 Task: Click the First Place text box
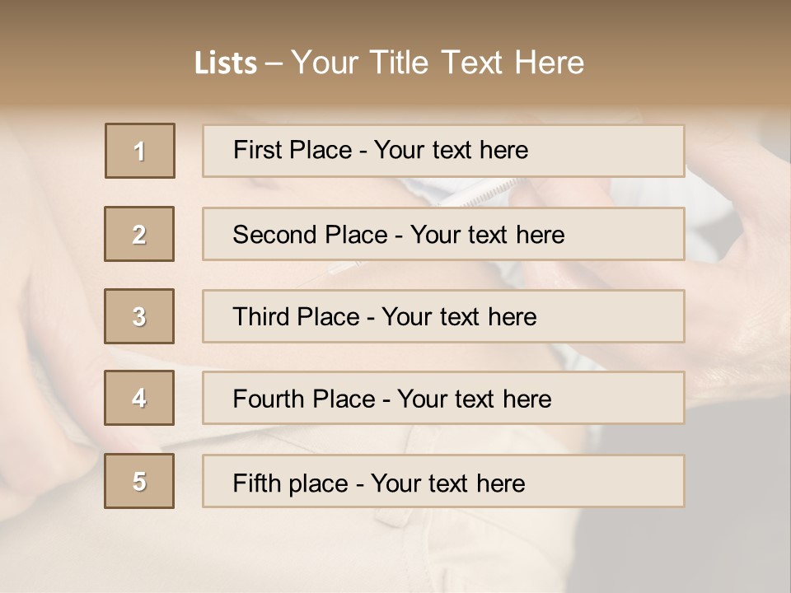coord(443,151)
